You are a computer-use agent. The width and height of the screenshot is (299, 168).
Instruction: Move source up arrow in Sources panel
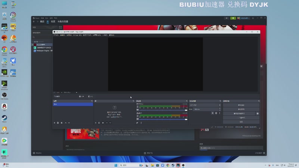(x=107, y=123)
